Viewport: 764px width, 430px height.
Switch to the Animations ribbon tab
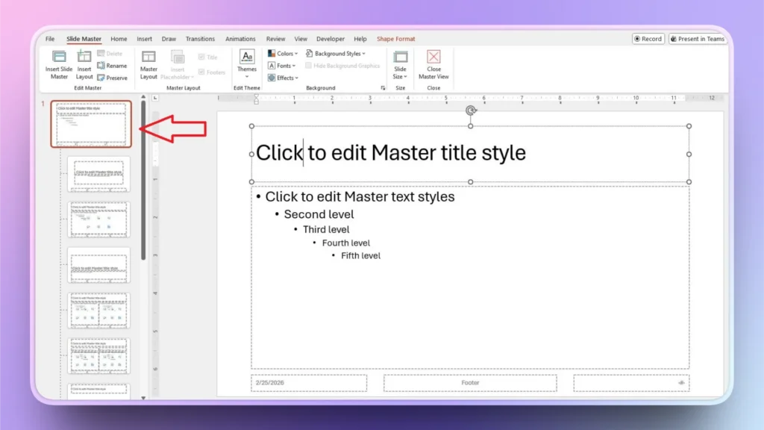point(240,39)
